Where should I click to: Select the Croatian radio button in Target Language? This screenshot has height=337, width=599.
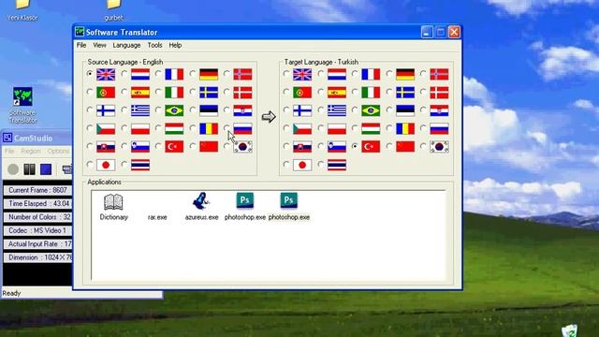pos(423,110)
